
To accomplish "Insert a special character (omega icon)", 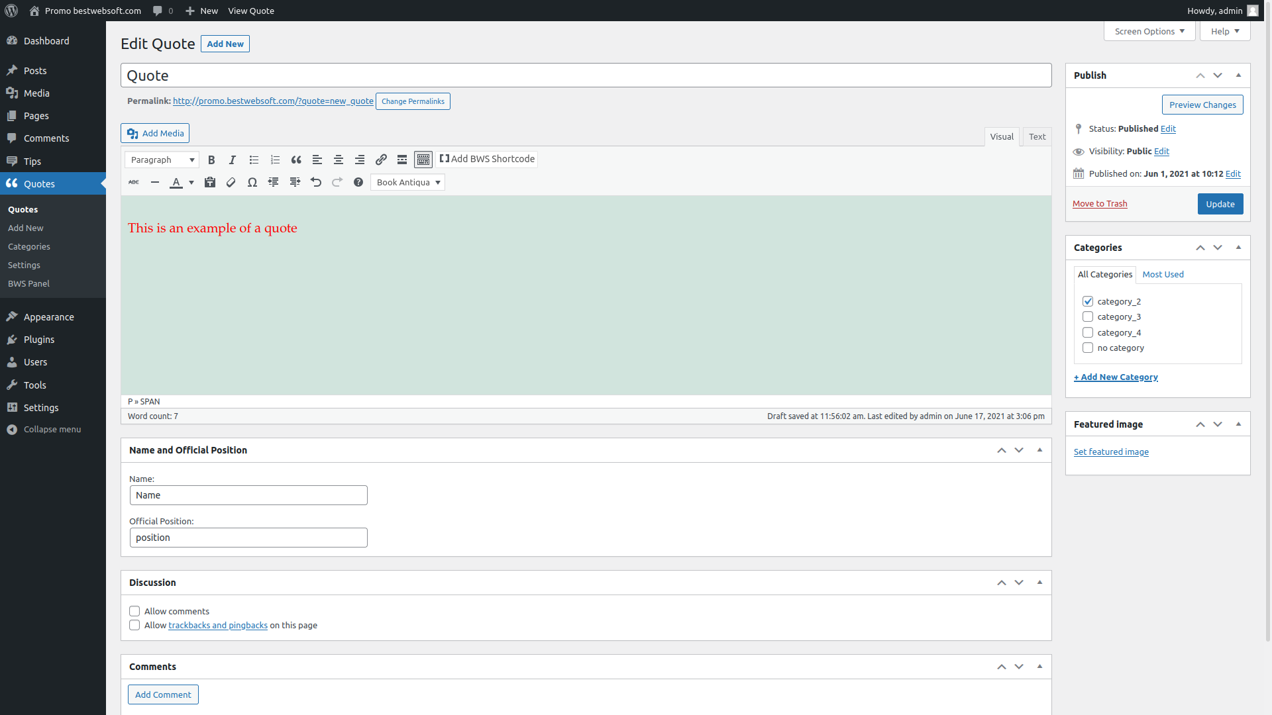I will coord(252,182).
